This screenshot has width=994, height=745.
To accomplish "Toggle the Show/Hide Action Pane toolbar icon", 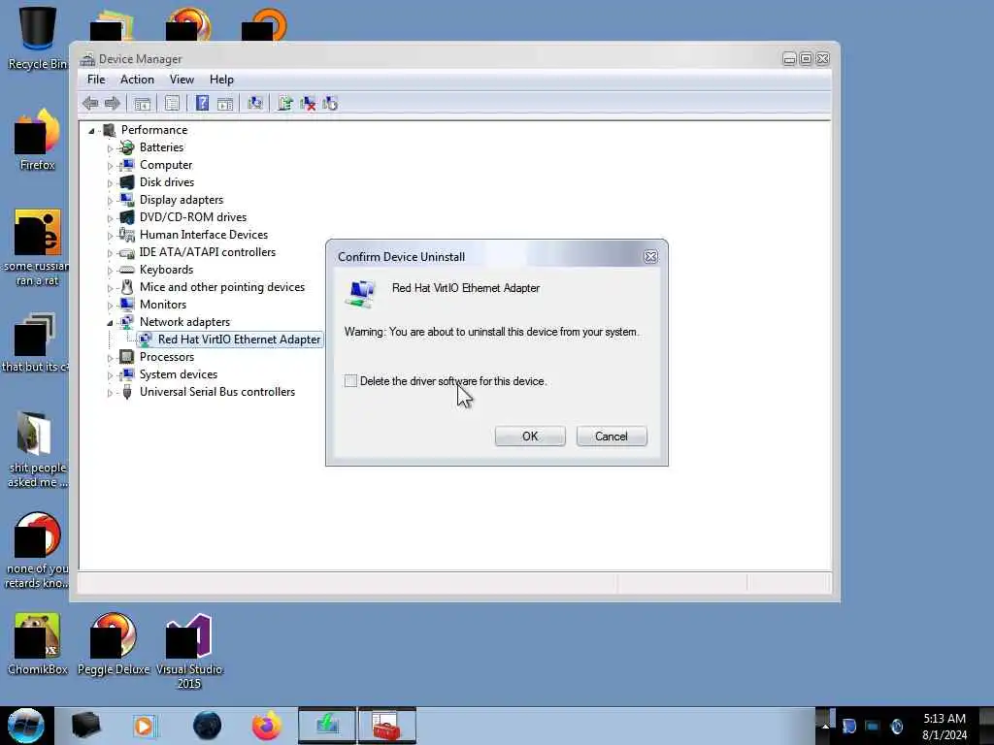I will (225, 103).
